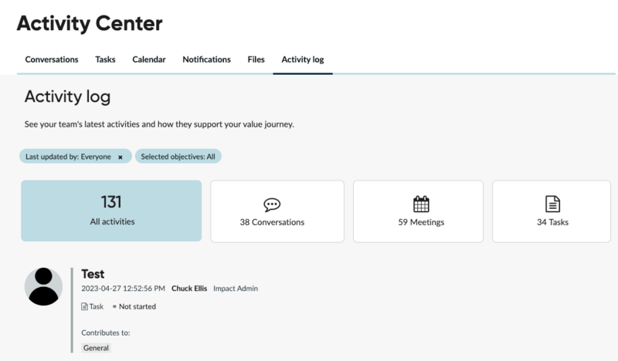Open the Conversations tab
Image resolution: width=618 pixels, height=361 pixels.
click(x=52, y=59)
